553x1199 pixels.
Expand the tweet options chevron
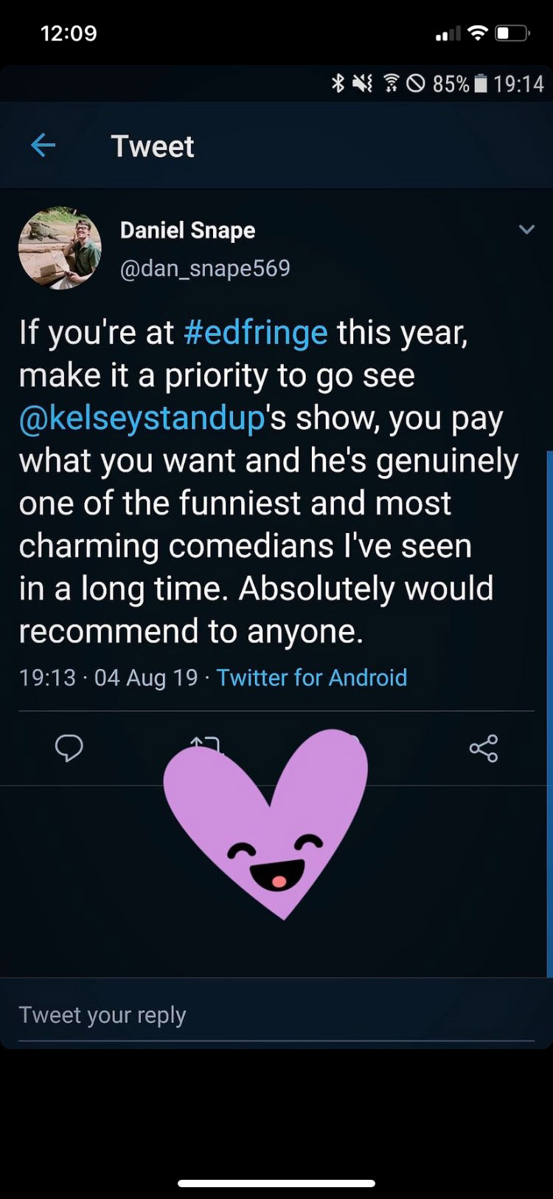526,230
